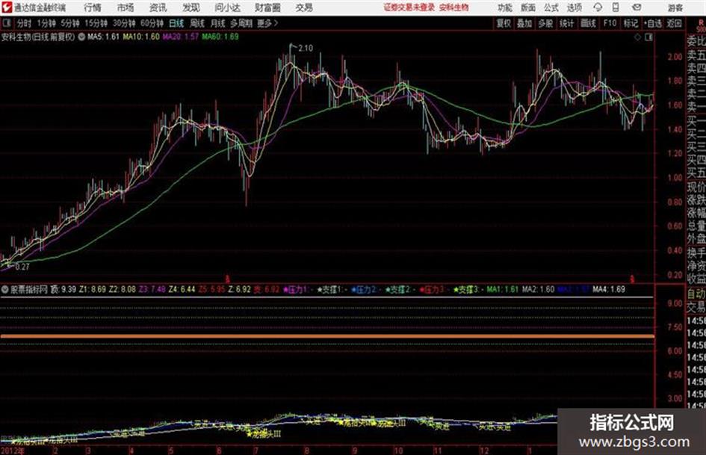The image size is (706, 455).
Task: Click the 2.10 high price marker
Action: click(x=306, y=48)
